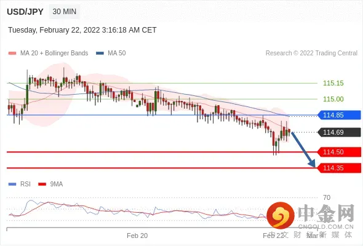Click the CNGOLD orange swirl logo

tap(281, 215)
